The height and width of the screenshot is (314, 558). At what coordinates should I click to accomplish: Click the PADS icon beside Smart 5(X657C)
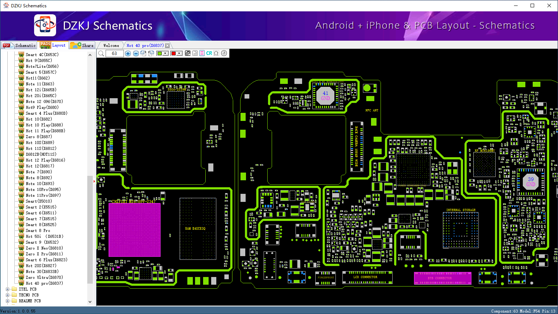point(21,72)
